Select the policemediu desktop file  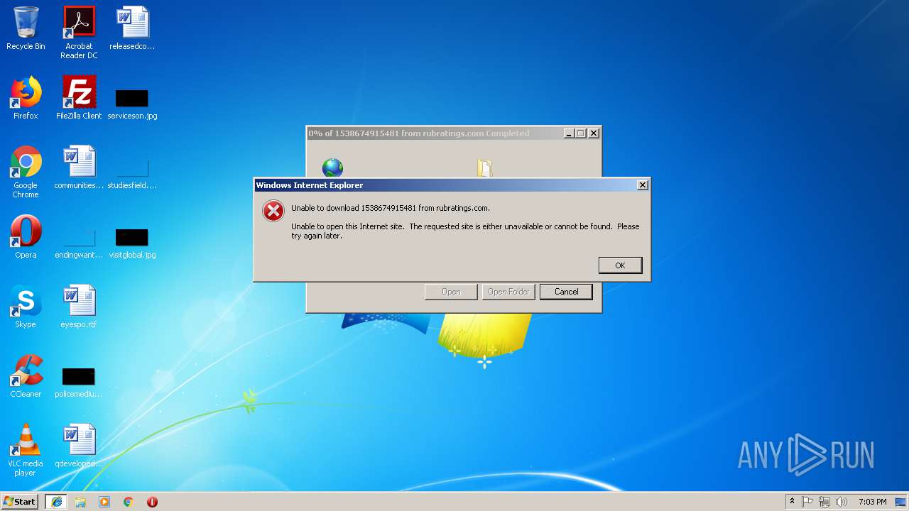(x=79, y=383)
